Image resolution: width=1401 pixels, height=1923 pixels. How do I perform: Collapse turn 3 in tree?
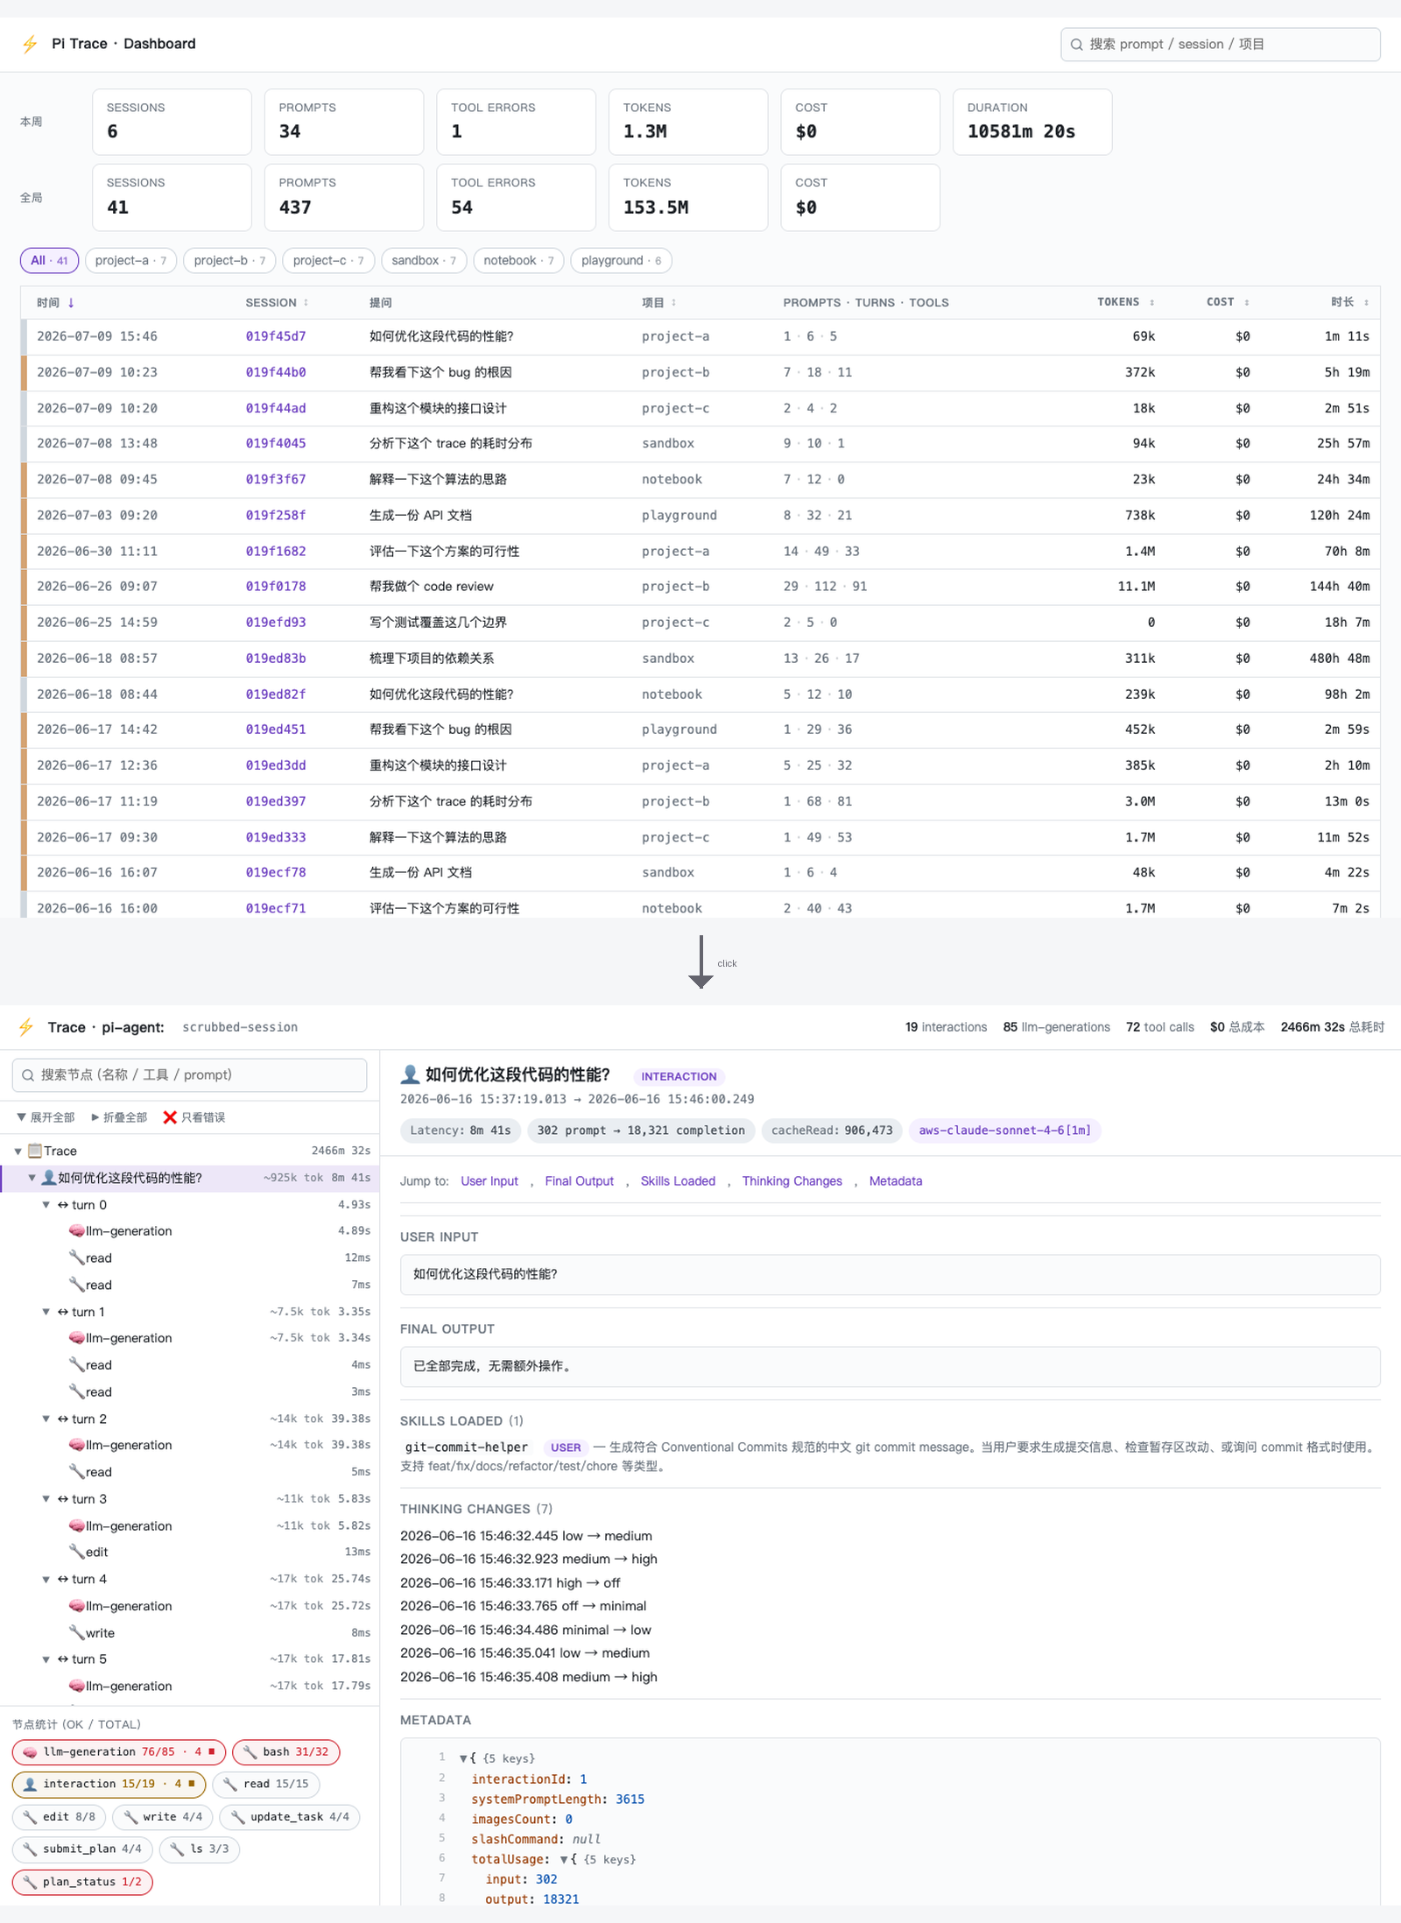[x=46, y=1499]
